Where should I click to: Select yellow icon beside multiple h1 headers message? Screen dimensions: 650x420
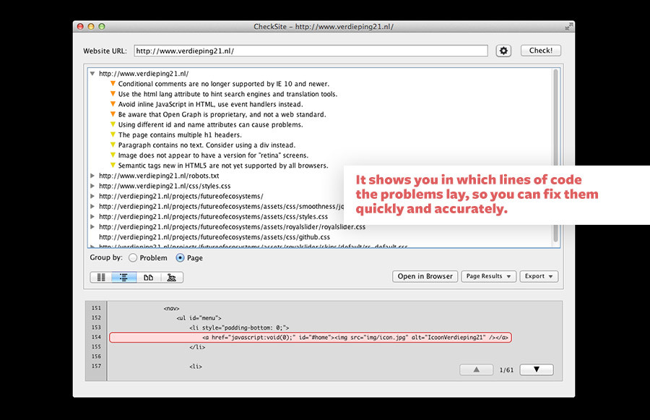coord(113,134)
